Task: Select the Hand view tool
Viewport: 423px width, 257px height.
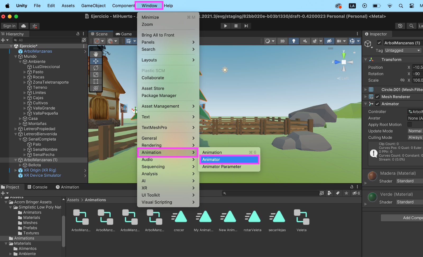Action: 96,54
